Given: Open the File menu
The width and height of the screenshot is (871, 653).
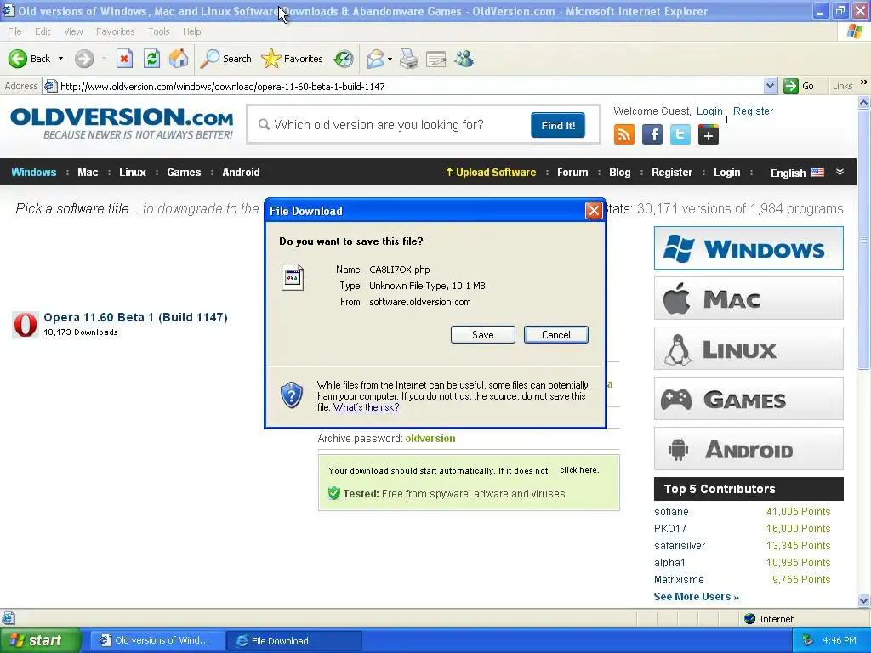Looking at the screenshot, I should (14, 31).
